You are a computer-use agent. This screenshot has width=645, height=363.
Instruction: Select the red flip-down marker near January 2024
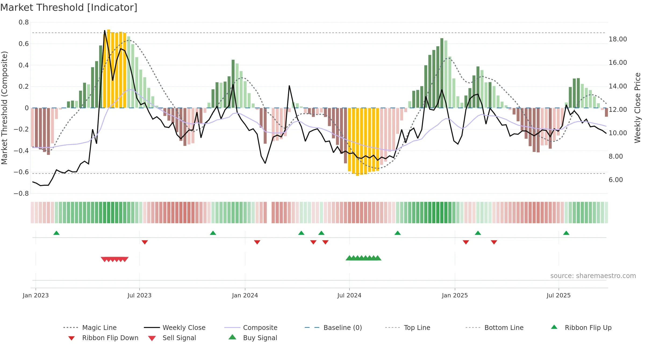coord(257,242)
